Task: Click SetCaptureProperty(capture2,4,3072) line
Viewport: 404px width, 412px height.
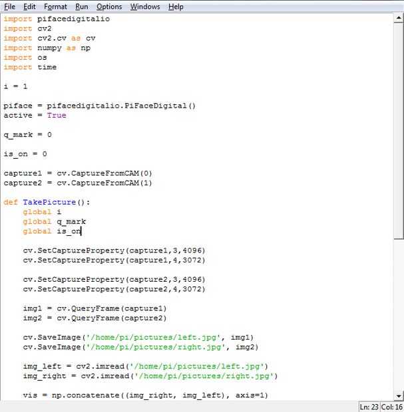Action: (114, 289)
